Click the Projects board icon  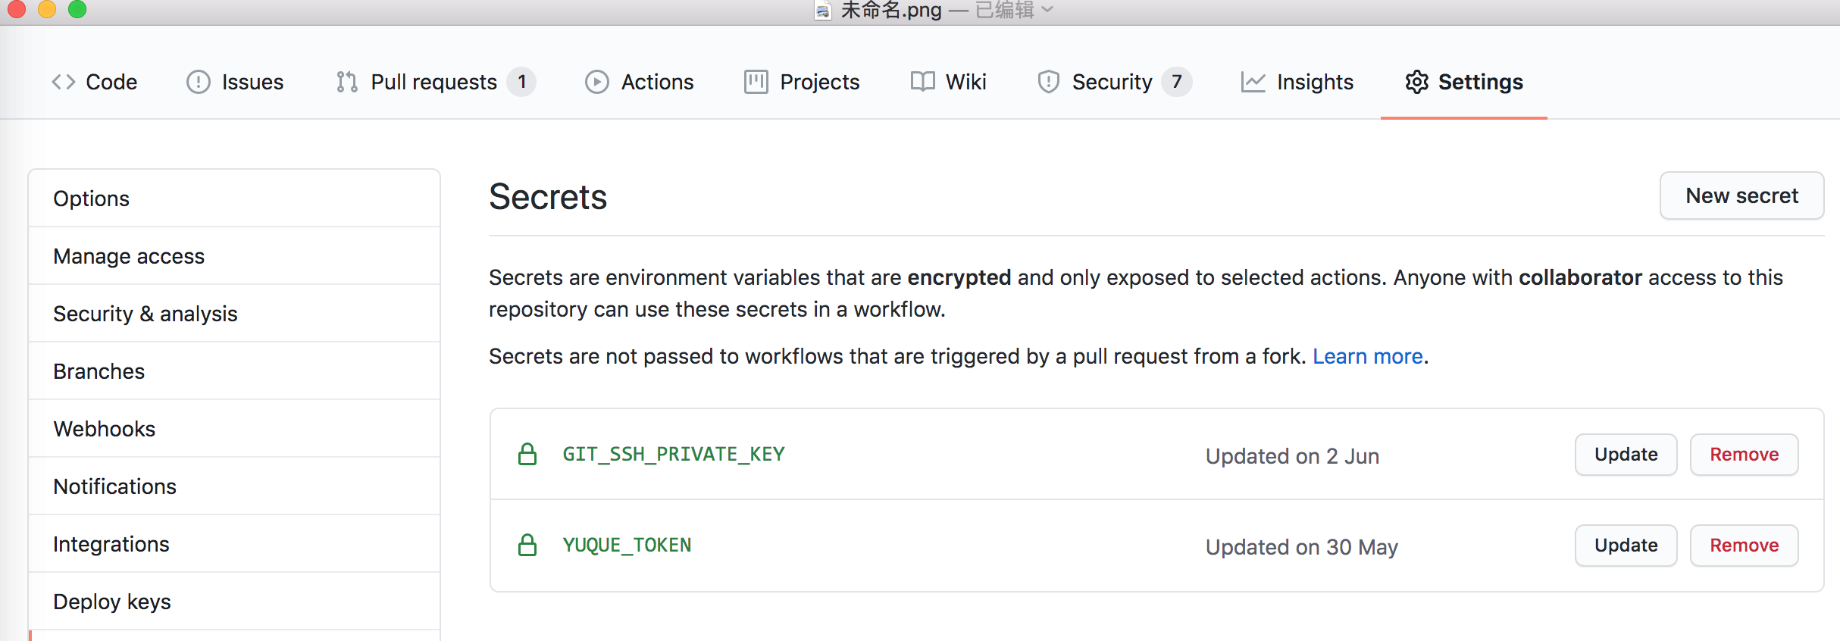click(x=756, y=82)
